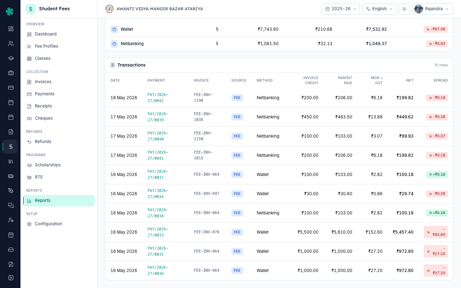This screenshot has width=461, height=288.
Task: Open payment link PAY/2026-27/0038
Action: pos(158,213)
